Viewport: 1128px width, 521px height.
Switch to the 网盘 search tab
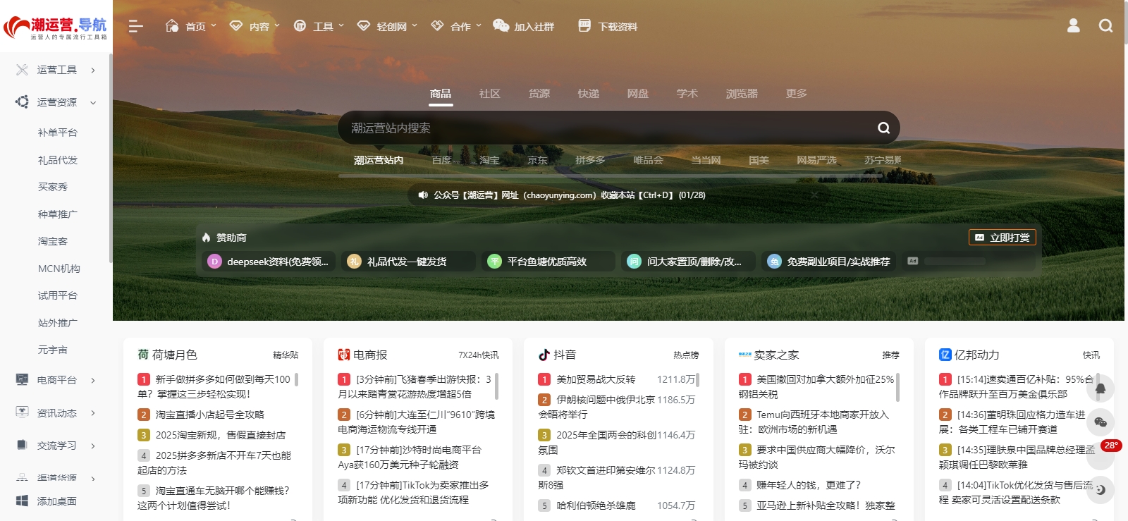(637, 94)
